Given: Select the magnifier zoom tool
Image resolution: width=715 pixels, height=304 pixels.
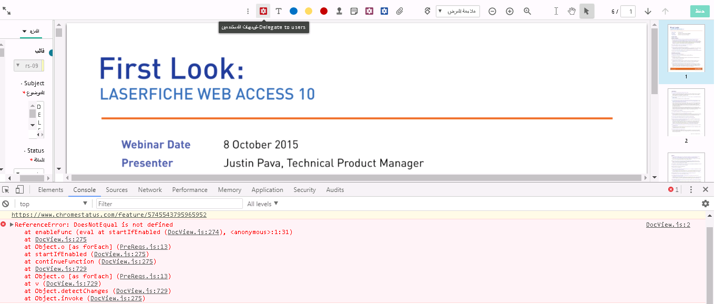Looking at the screenshot, I should tap(527, 11).
